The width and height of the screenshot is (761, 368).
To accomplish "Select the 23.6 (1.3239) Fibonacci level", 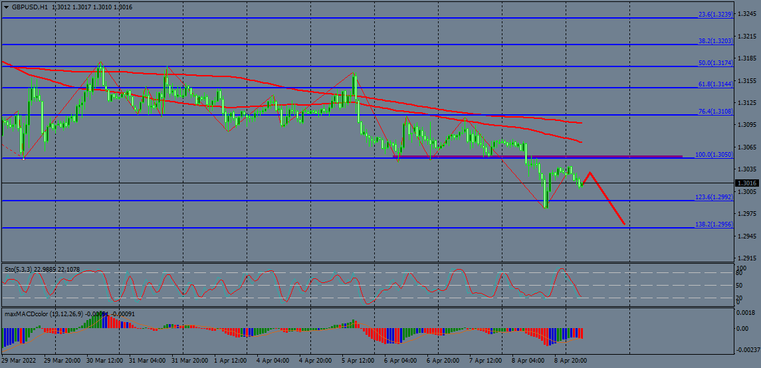I will (x=714, y=14).
